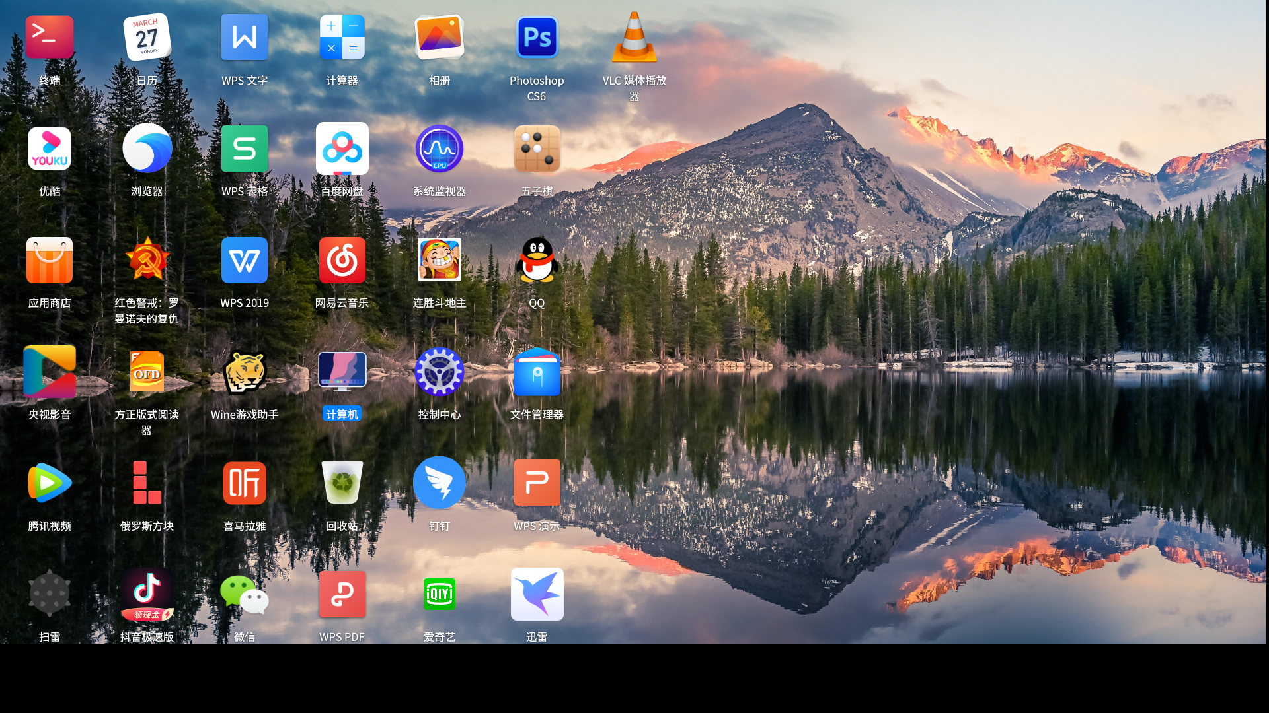This screenshot has height=713, width=1269.
Task: Select the QQ penguin icon
Action: click(537, 261)
